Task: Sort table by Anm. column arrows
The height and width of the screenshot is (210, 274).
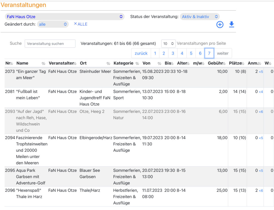Action: coord(260,63)
